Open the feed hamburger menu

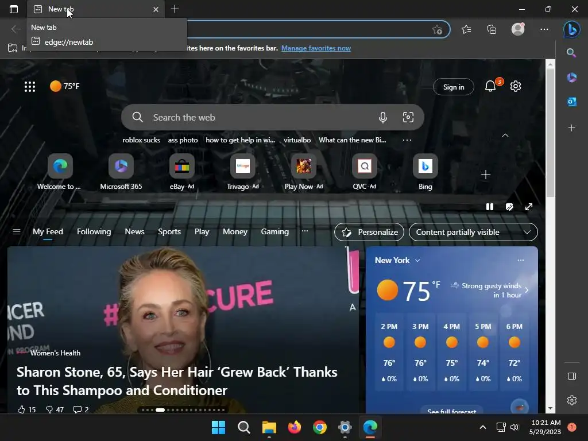click(x=17, y=232)
